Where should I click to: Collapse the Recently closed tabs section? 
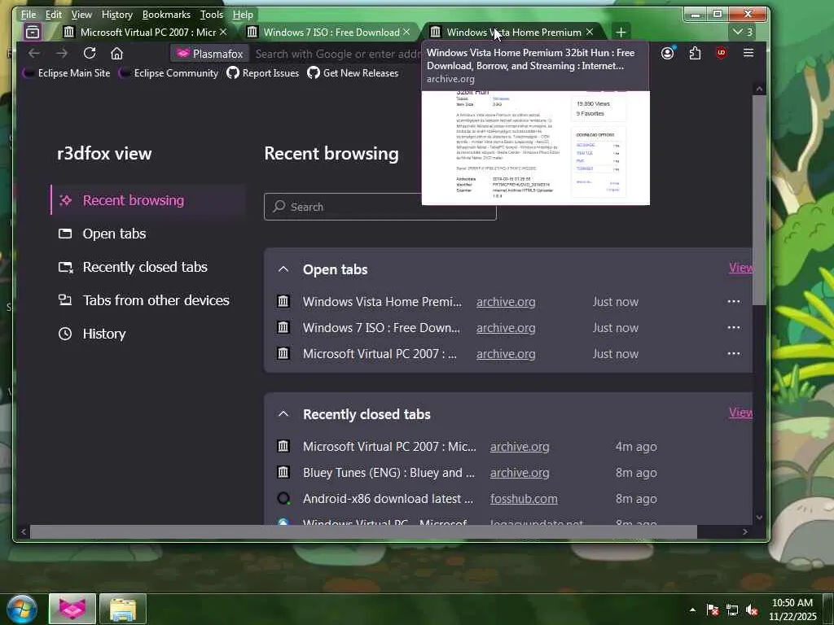(x=283, y=414)
